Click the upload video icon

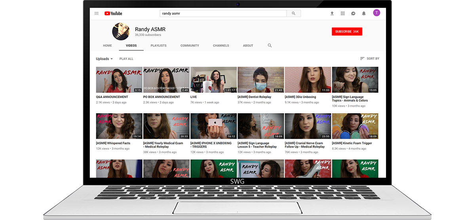(332, 13)
